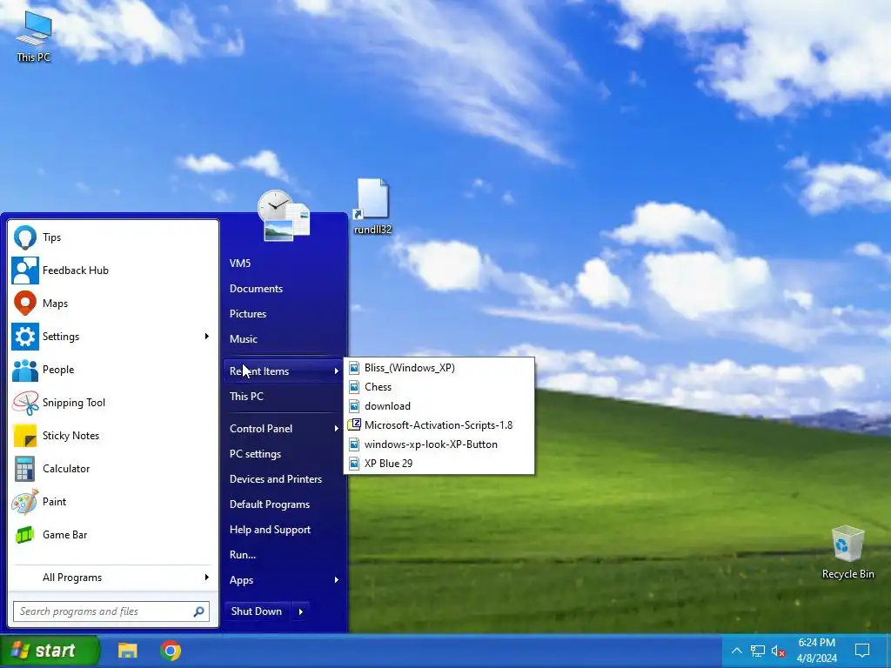Click the muted volume tray icon
Viewport: 891px width, 668px height.
tap(778, 651)
